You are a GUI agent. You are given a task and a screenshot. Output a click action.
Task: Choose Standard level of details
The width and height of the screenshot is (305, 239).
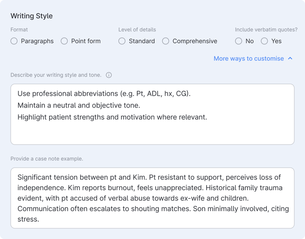pos(122,41)
